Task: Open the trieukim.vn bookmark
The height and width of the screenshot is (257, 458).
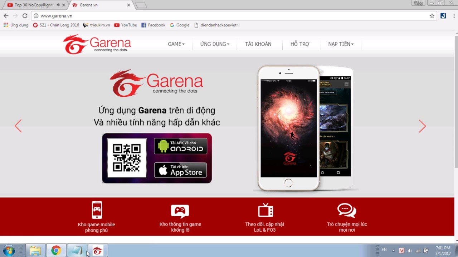Action: point(97,25)
